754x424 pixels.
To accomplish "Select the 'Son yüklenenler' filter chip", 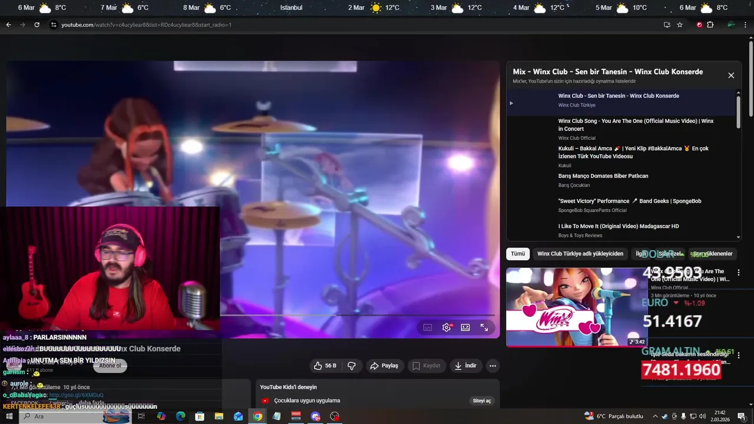I will click(712, 254).
